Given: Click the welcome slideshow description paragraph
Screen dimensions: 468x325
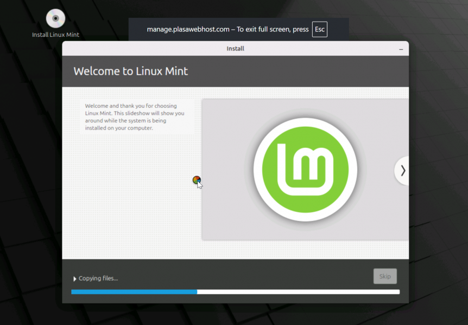Looking at the screenshot, I should (x=135, y=117).
